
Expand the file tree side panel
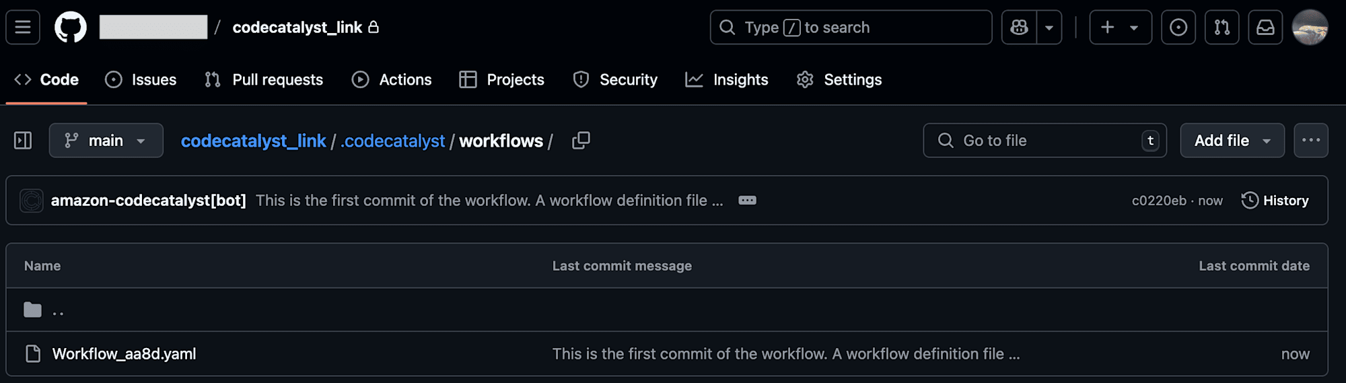point(23,141)
